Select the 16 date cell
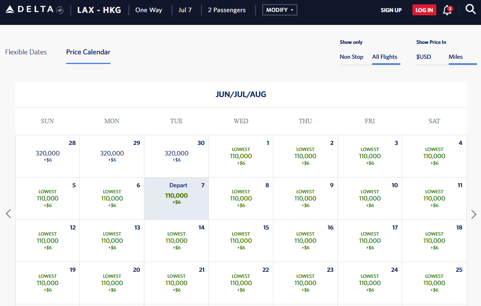The height and width of the screenshot is (306, 481). pos(305,241)
